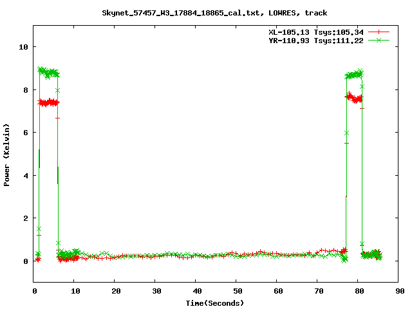Click the Time(Seconds) x-axis label
Viewport: 412px width, 309px height.
214,303
